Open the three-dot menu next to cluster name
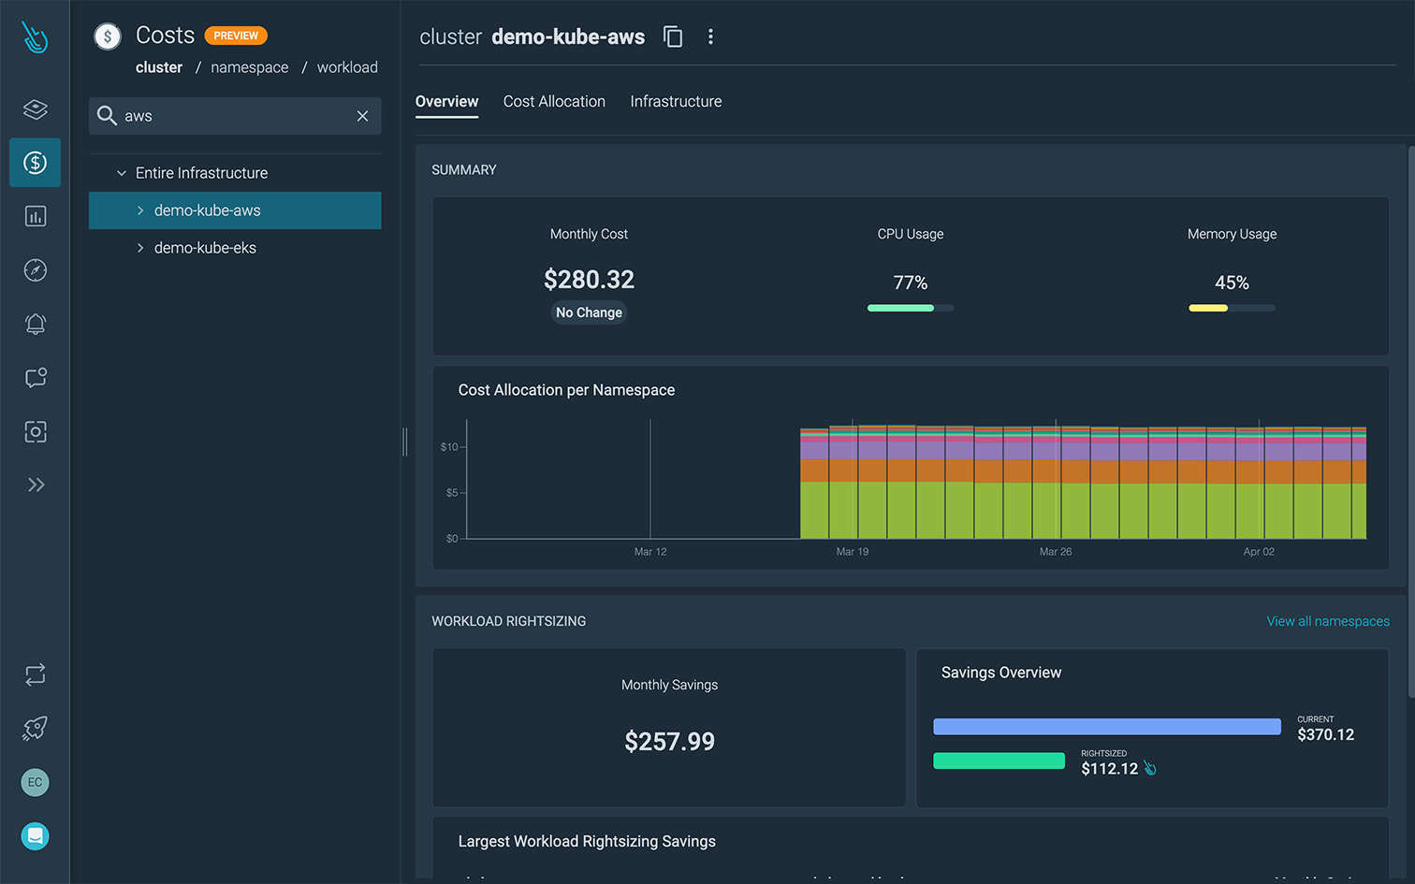The width and height of the screenshot is (1415, 884). pyautogui.click(x=710, y=36)
